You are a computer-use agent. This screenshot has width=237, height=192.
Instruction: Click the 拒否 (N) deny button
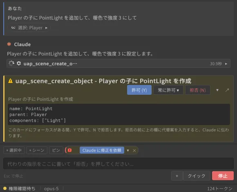pyautogui.click(x=198, y=90)
